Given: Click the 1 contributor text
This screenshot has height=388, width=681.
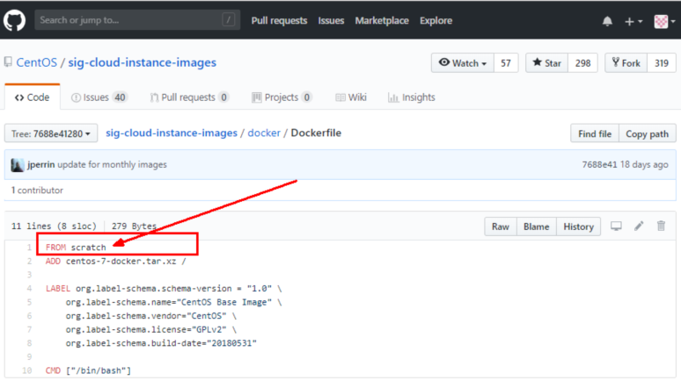Looking at the screenshot, I should coord(37,190).
